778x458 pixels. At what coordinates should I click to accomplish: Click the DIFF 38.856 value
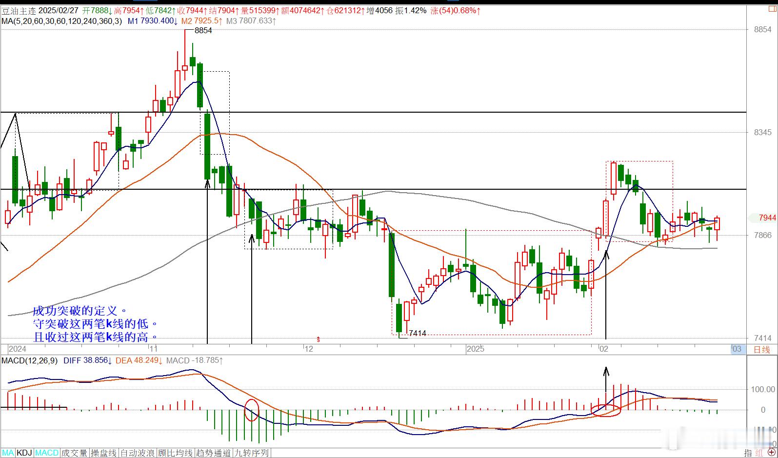pos(88,360)
